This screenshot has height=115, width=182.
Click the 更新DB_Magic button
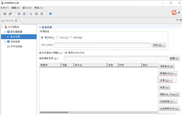[x=169, y=94]
